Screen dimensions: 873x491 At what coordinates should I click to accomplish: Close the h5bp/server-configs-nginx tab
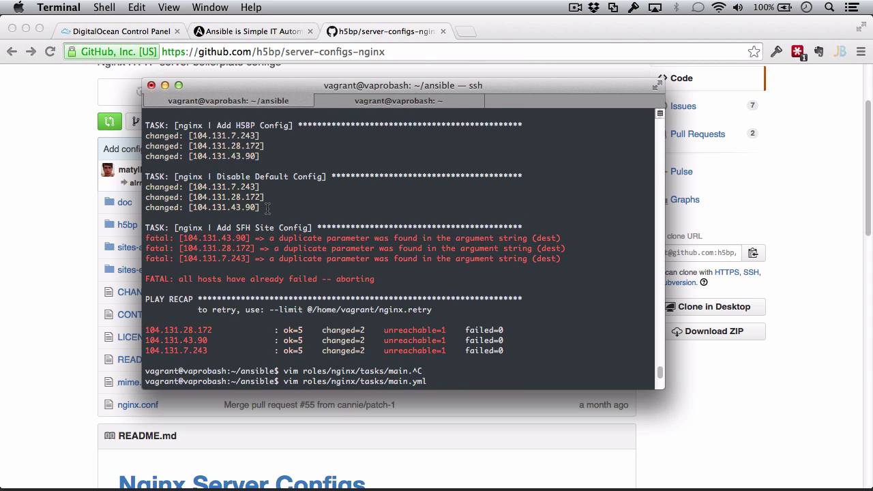[443, 31]
